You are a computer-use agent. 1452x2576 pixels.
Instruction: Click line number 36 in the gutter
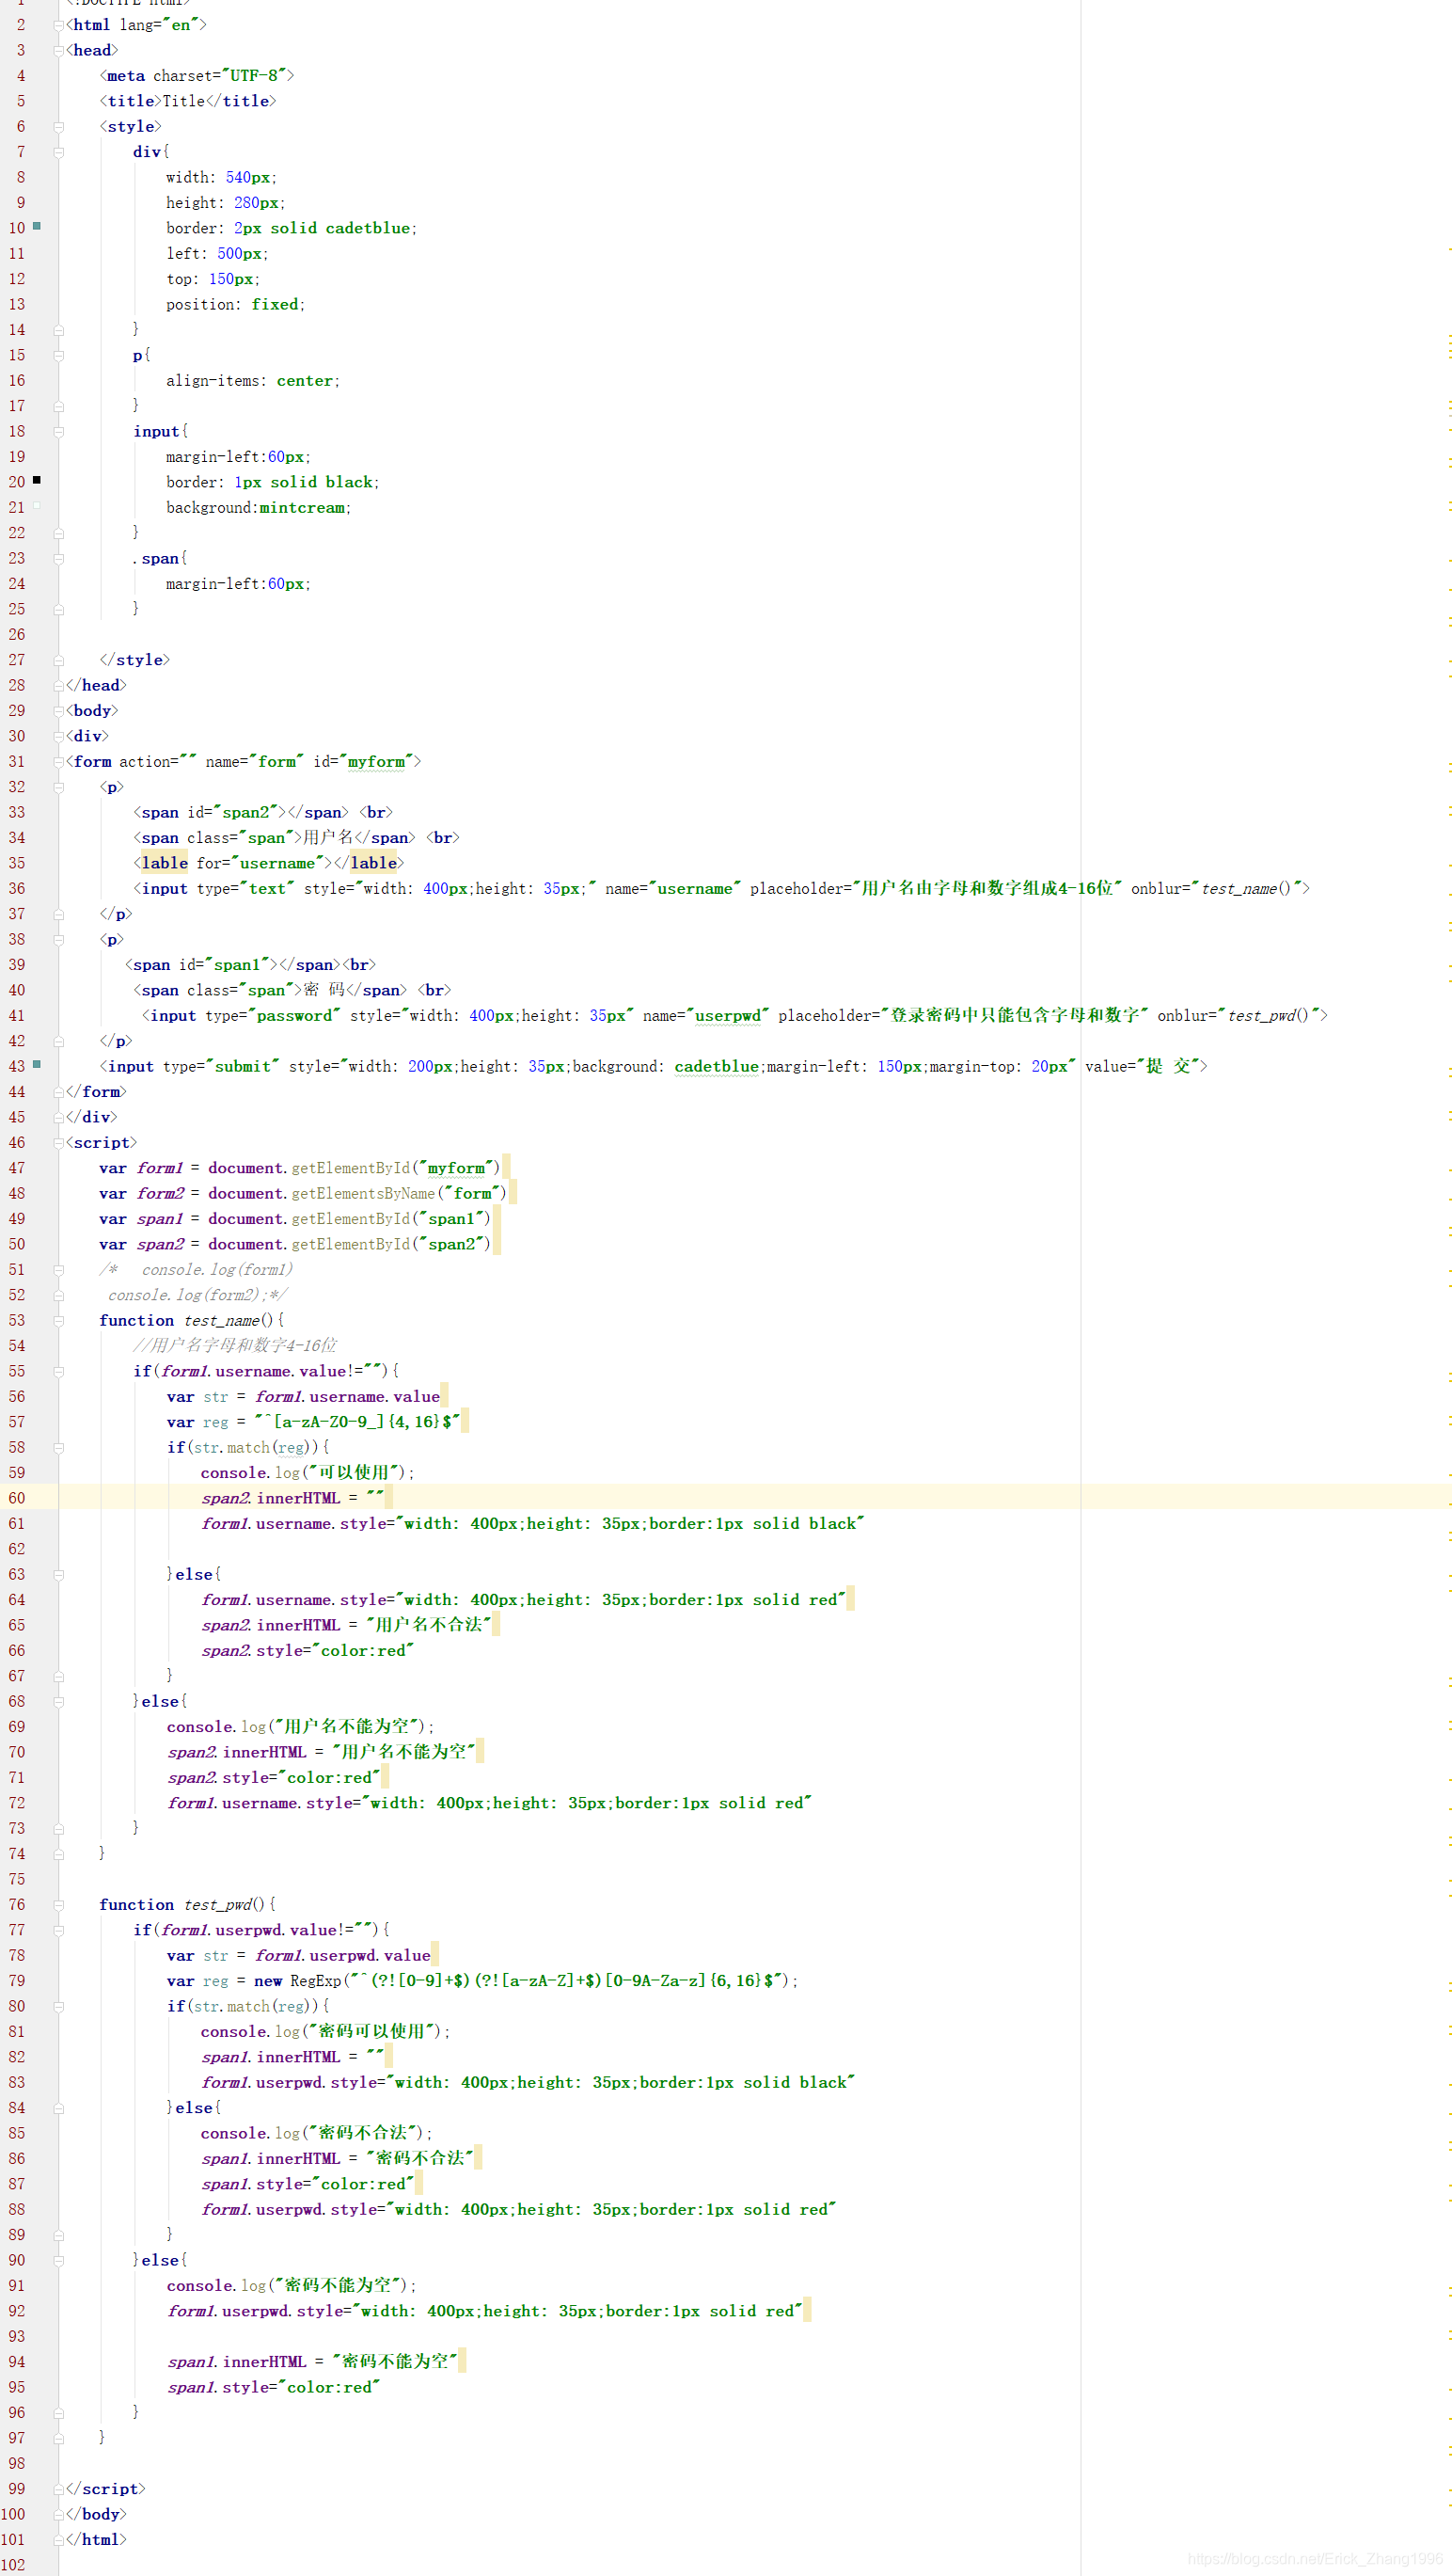pos(17,888)
